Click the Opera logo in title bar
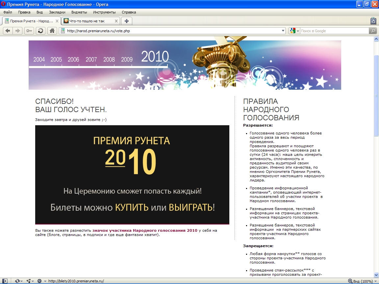 click(3, 4)
